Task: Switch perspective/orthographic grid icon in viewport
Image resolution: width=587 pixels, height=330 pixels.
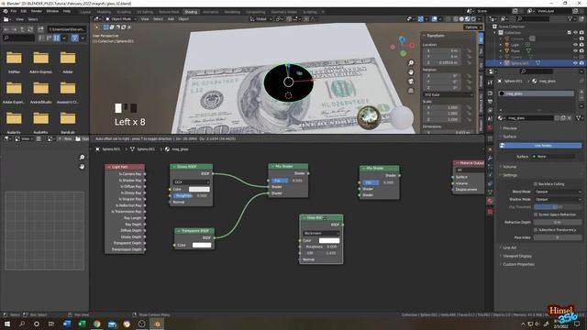Action: tap(411, 91)
